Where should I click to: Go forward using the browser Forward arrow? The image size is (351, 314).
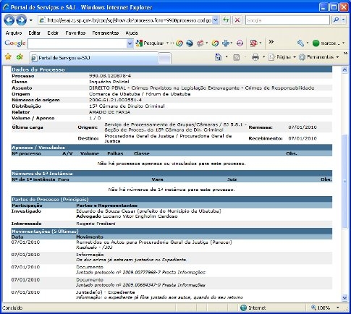tap(21, 20)
